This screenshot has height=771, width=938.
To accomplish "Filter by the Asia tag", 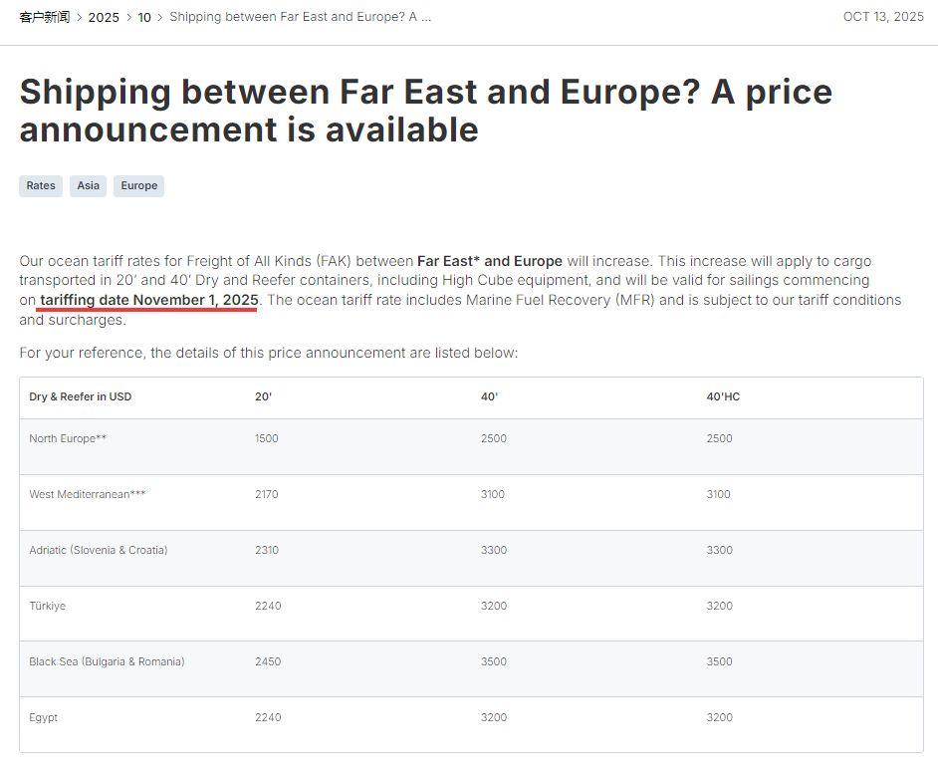I will tap(89, 185).
